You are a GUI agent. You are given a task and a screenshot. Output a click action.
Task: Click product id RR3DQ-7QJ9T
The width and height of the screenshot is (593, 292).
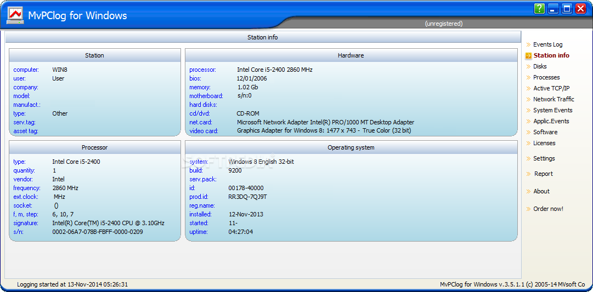tap(248, 197)
